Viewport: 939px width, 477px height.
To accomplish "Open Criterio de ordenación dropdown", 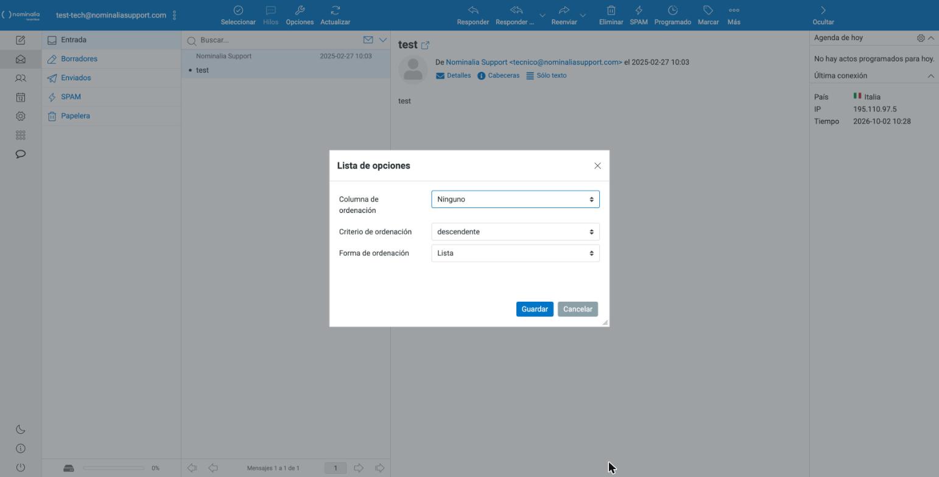I will point(515,232).
